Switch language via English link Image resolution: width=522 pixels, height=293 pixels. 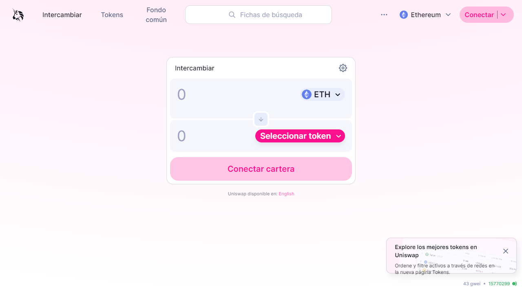pos(286,194)
